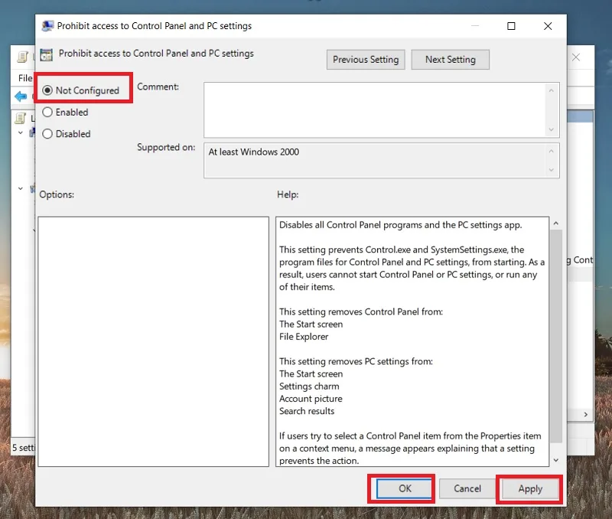612x519 pixels.
Task: Click the scroll icon in background window title
Action: click(x=22, y=57)
